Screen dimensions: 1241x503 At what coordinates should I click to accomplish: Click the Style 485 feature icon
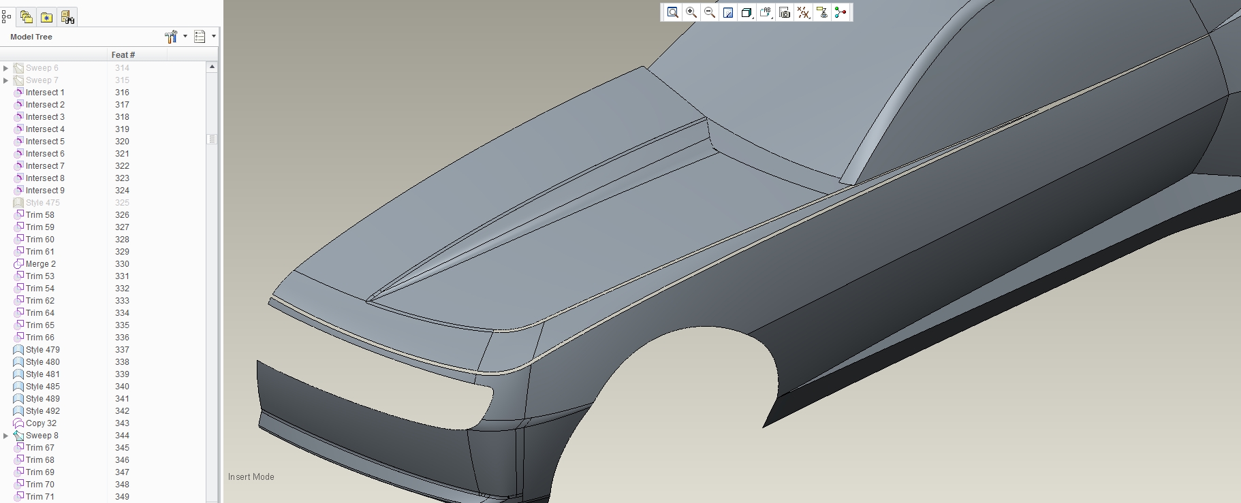18,387
